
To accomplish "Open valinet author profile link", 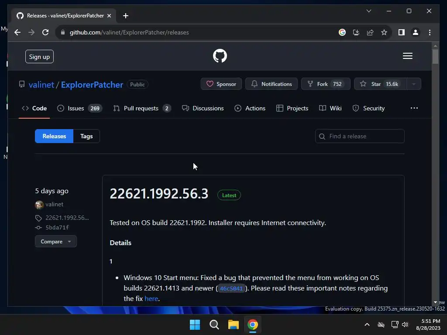I will [54, 204].
